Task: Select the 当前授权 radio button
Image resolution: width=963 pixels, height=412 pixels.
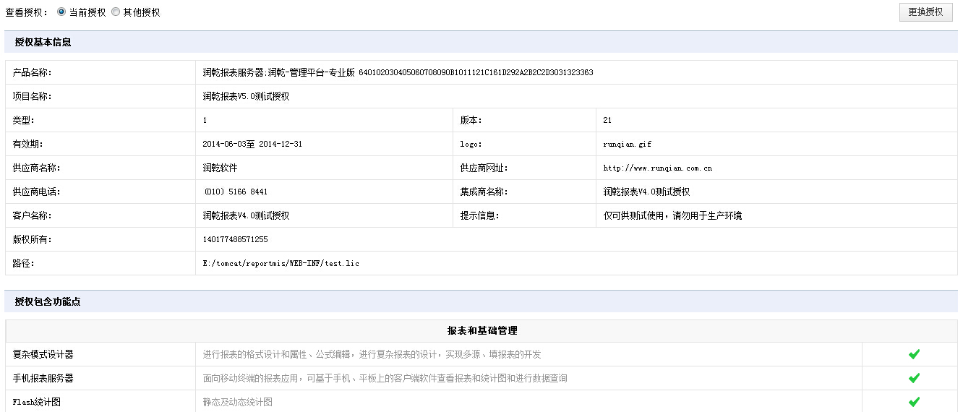Action: coord(61,12)
